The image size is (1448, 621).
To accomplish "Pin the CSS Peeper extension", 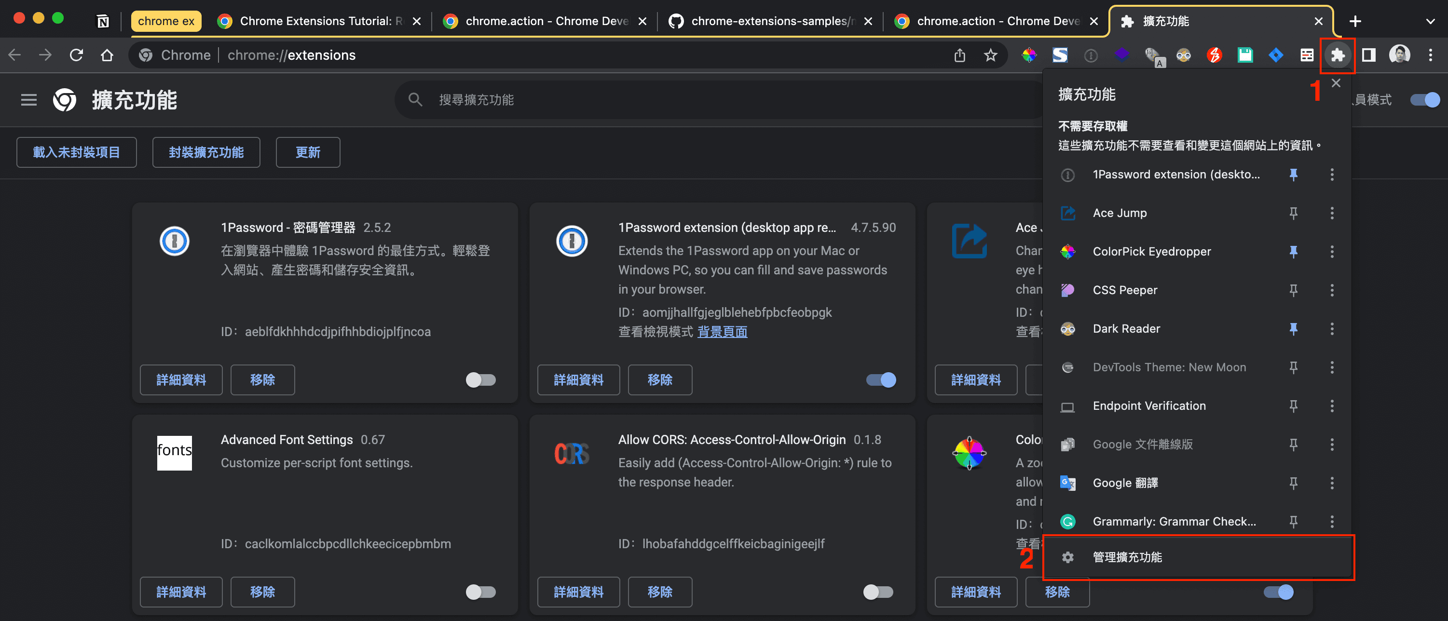I will pyautogui.click(x=1293, y=290).
